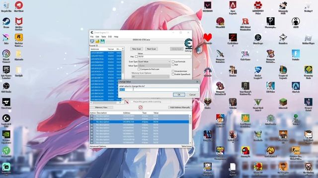This screenshot has width=318, height=178.
Task: Open the Minecraft desktop icon
Action: pos(283,102)
